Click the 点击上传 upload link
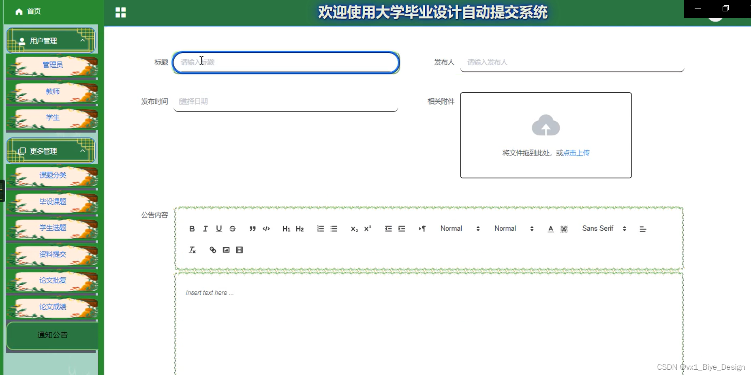The width and height of the screenshot is (751, 375). [576, 153]
